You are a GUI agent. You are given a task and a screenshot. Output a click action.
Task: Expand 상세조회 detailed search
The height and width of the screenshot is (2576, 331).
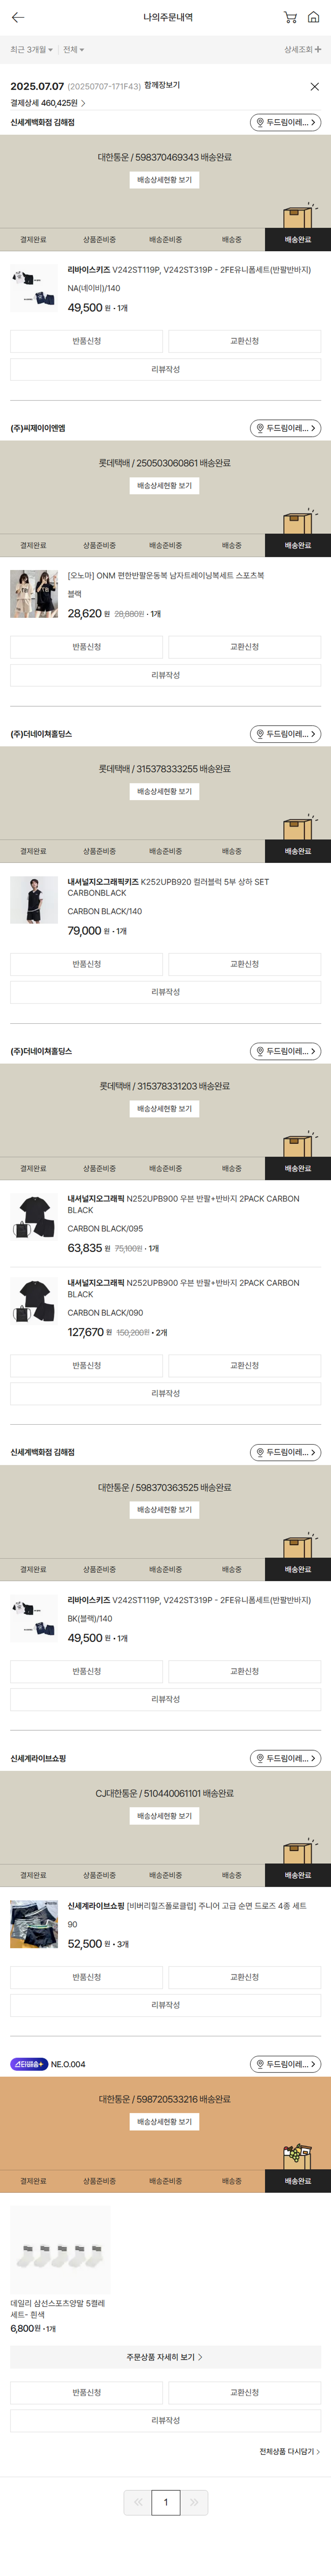(x=302, y=49)
